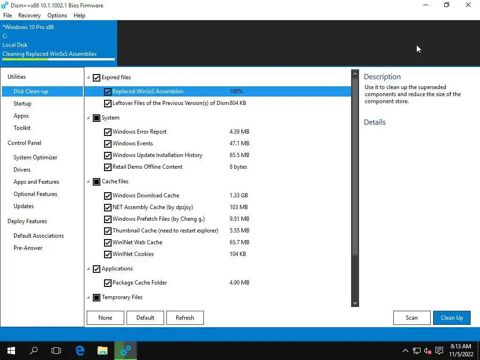Screen dimensions: 480x360
Task: Toggle the Applications group checkbox
Action: coord(97,269)
